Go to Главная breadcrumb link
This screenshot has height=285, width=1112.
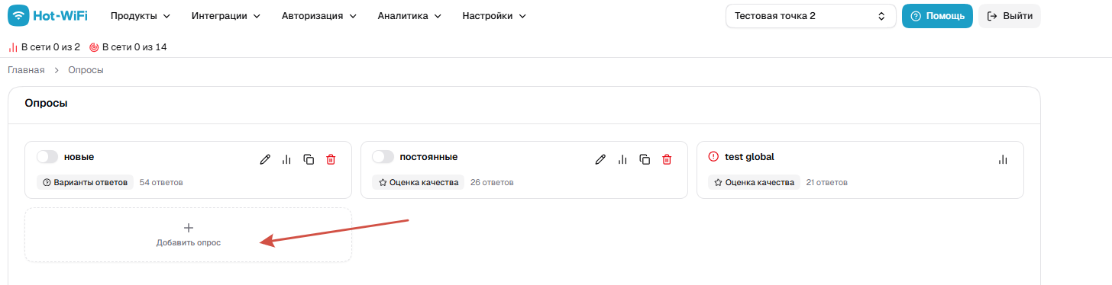tap(26, 70)
